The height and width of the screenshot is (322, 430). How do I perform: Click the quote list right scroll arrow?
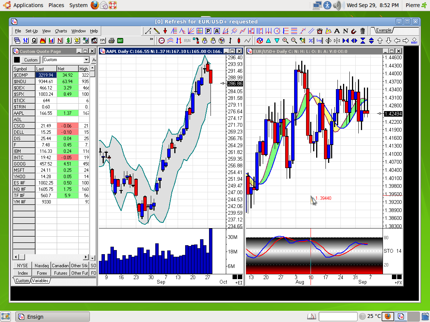point(86,257)
